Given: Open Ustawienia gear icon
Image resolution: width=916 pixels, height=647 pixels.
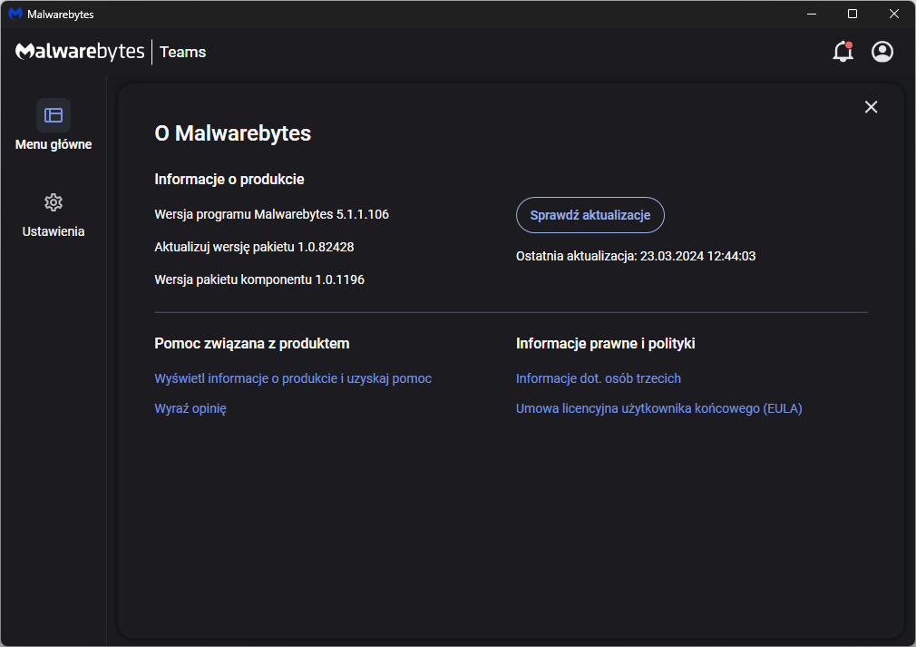Looking at the screenshot, I should coord(54,202).
